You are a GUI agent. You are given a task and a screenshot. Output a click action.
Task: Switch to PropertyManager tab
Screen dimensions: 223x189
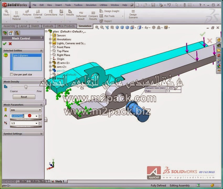11,33
